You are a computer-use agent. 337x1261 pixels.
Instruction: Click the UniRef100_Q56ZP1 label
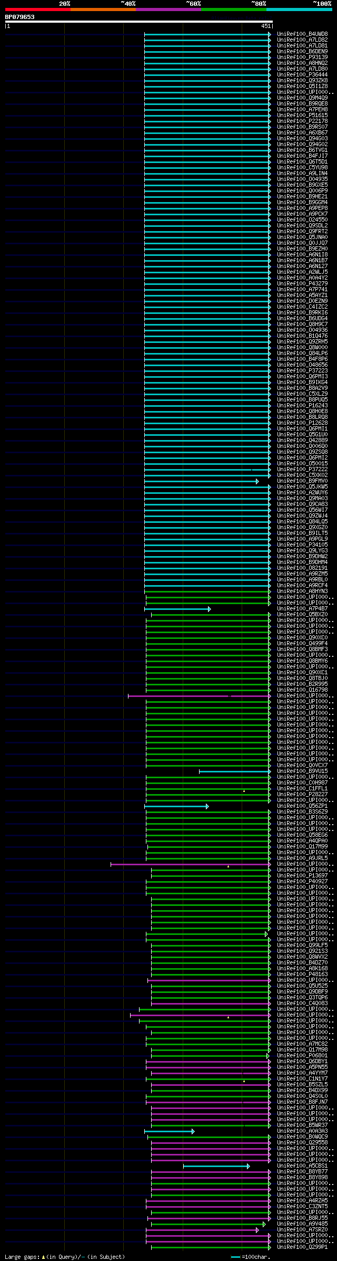coord(302,806)
